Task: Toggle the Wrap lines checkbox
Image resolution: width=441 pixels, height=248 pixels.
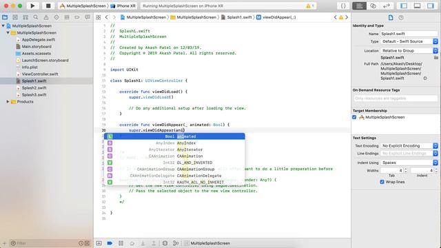Action: (x=382, y=182)
